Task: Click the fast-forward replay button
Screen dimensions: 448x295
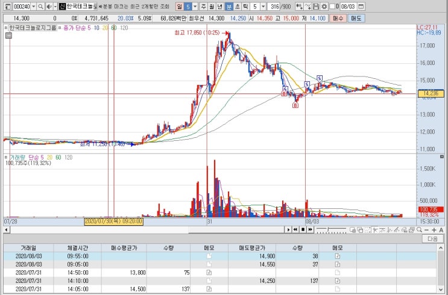Action: tap(310, 229)
